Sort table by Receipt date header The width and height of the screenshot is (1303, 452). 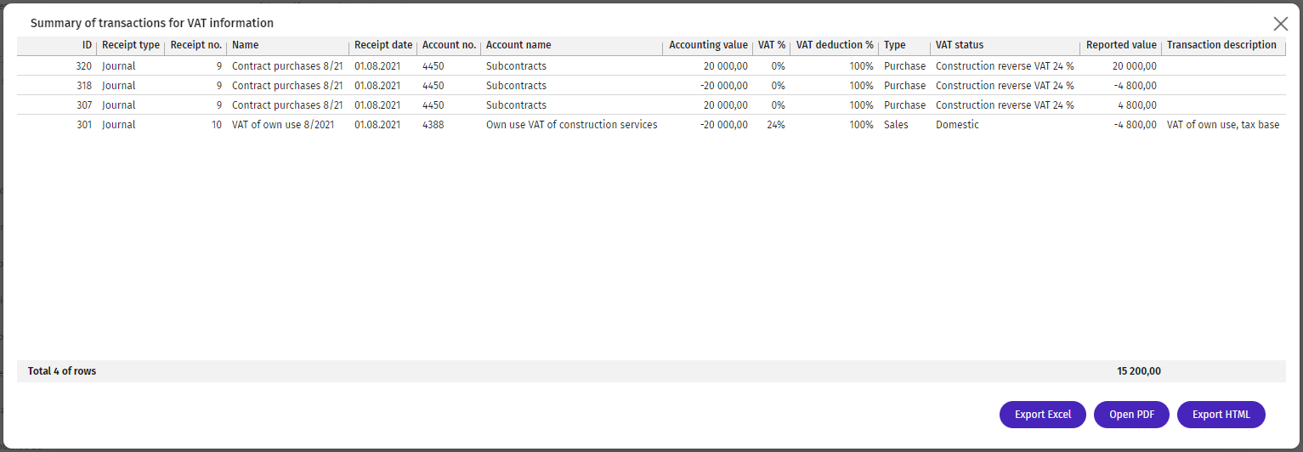pos(382,45)
